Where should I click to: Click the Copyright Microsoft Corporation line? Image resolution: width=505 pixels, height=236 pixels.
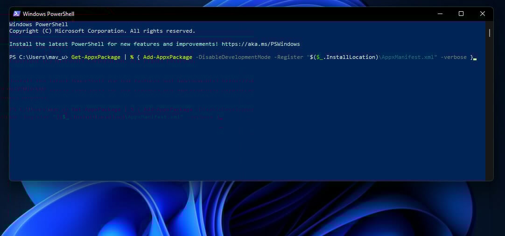pos(102,31)
